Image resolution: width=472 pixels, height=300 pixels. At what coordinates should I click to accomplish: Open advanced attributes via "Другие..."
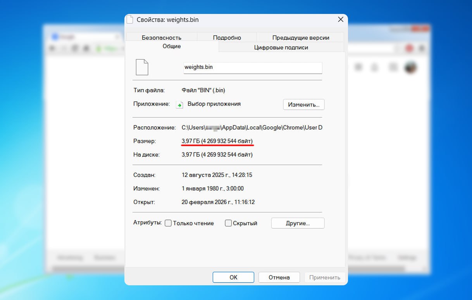click(298, 223)
